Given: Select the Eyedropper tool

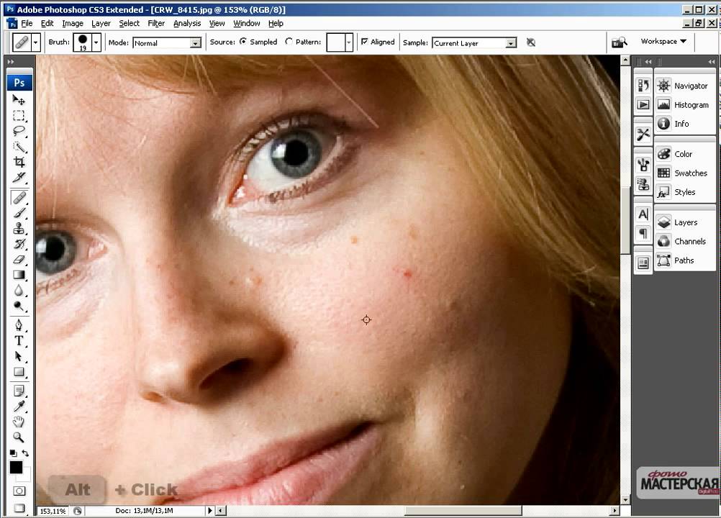Looking at the screenshot, I should pyautogui.click(x=19, y=406).
